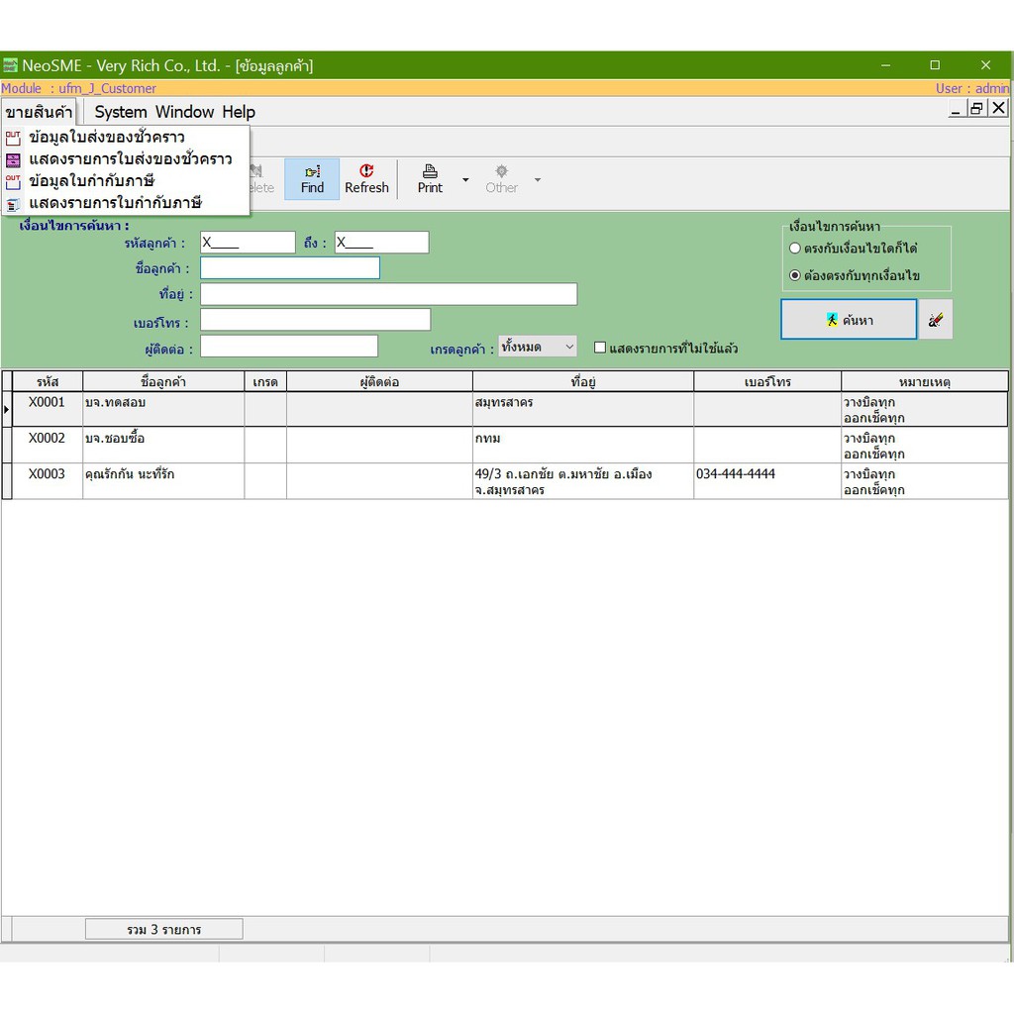Click the ที่อยู่ column header
Image resolution: width=1014 pixels, height=1014 pixels.
pos(582,381)
